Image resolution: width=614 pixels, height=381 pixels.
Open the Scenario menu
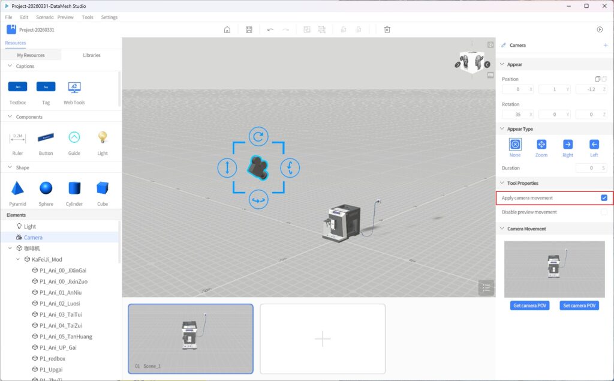(45, 17)
